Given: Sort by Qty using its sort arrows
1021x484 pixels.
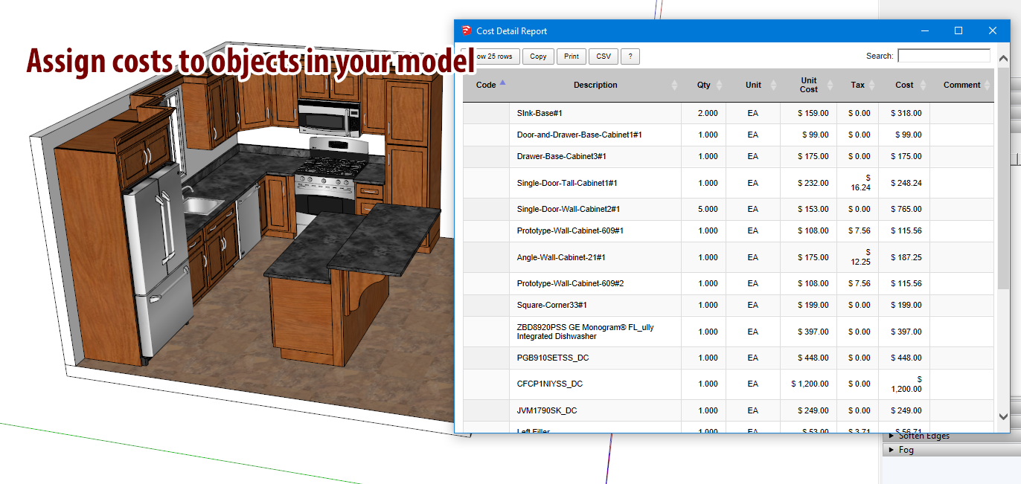Looking at the screenshot, I should 719,85.
